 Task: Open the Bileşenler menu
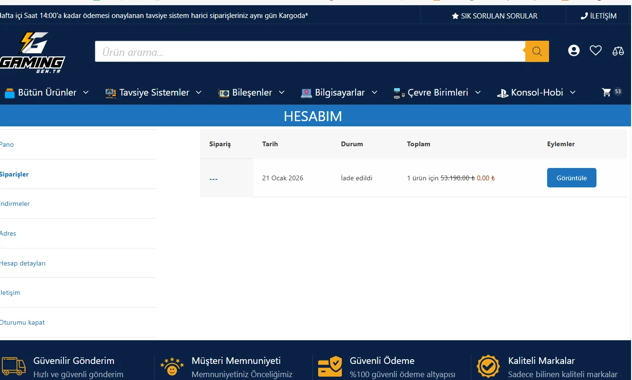251,93
